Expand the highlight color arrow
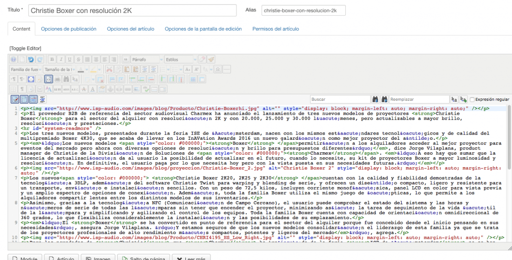This screenshot has height=260, width=512. pos(99,69)
